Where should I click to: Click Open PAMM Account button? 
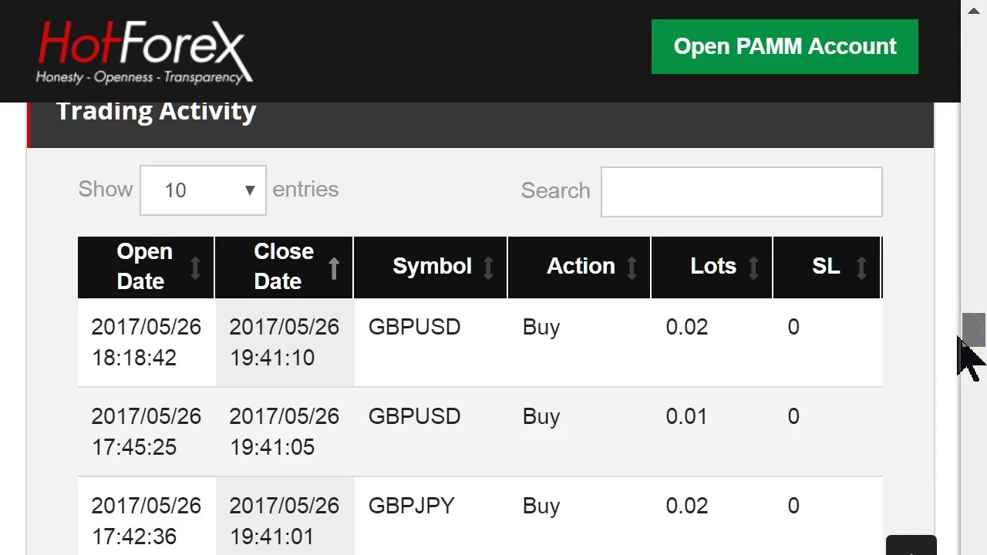(x=784, y=47)
